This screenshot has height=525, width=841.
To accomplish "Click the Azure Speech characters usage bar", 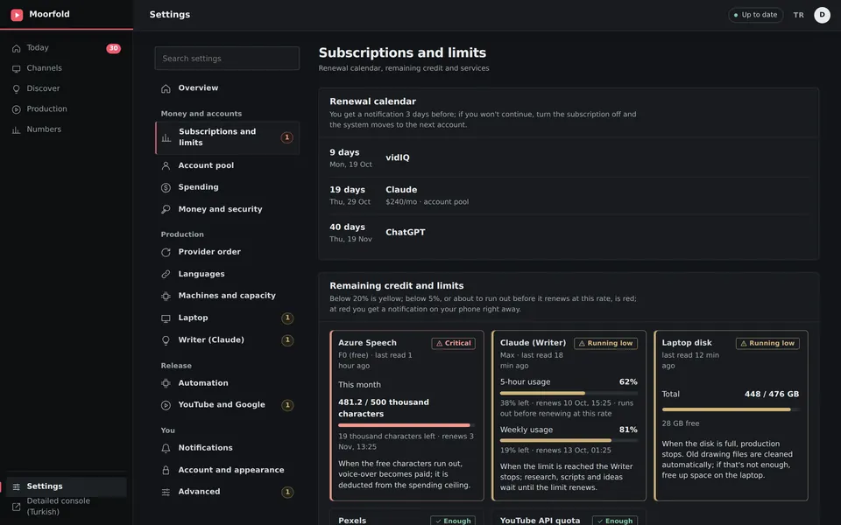I will 406,425.
